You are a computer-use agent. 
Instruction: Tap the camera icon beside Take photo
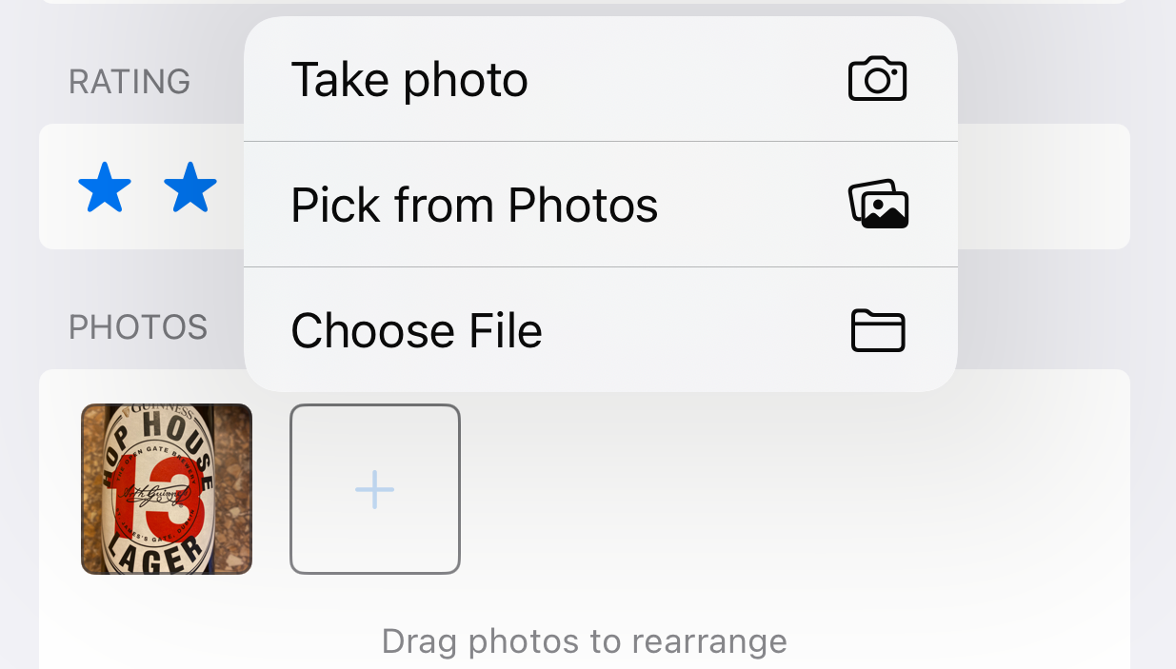pos(877,79)
